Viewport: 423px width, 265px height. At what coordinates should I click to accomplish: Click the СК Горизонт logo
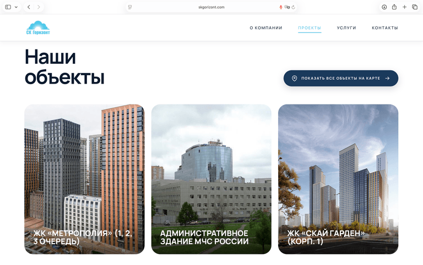38,27
